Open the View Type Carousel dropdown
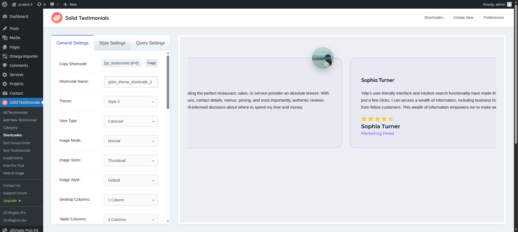 pos(131,121)
